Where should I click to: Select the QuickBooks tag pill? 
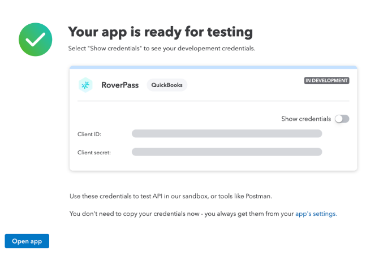click(x=167, y=85)
